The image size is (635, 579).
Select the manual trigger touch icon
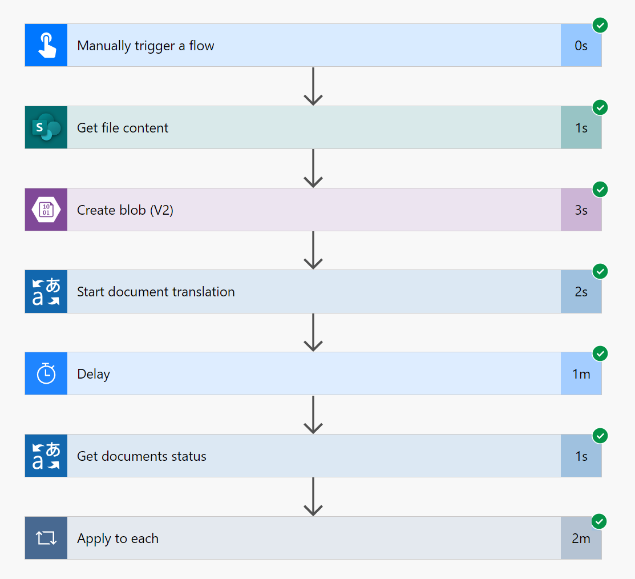[x=46, y=45]
